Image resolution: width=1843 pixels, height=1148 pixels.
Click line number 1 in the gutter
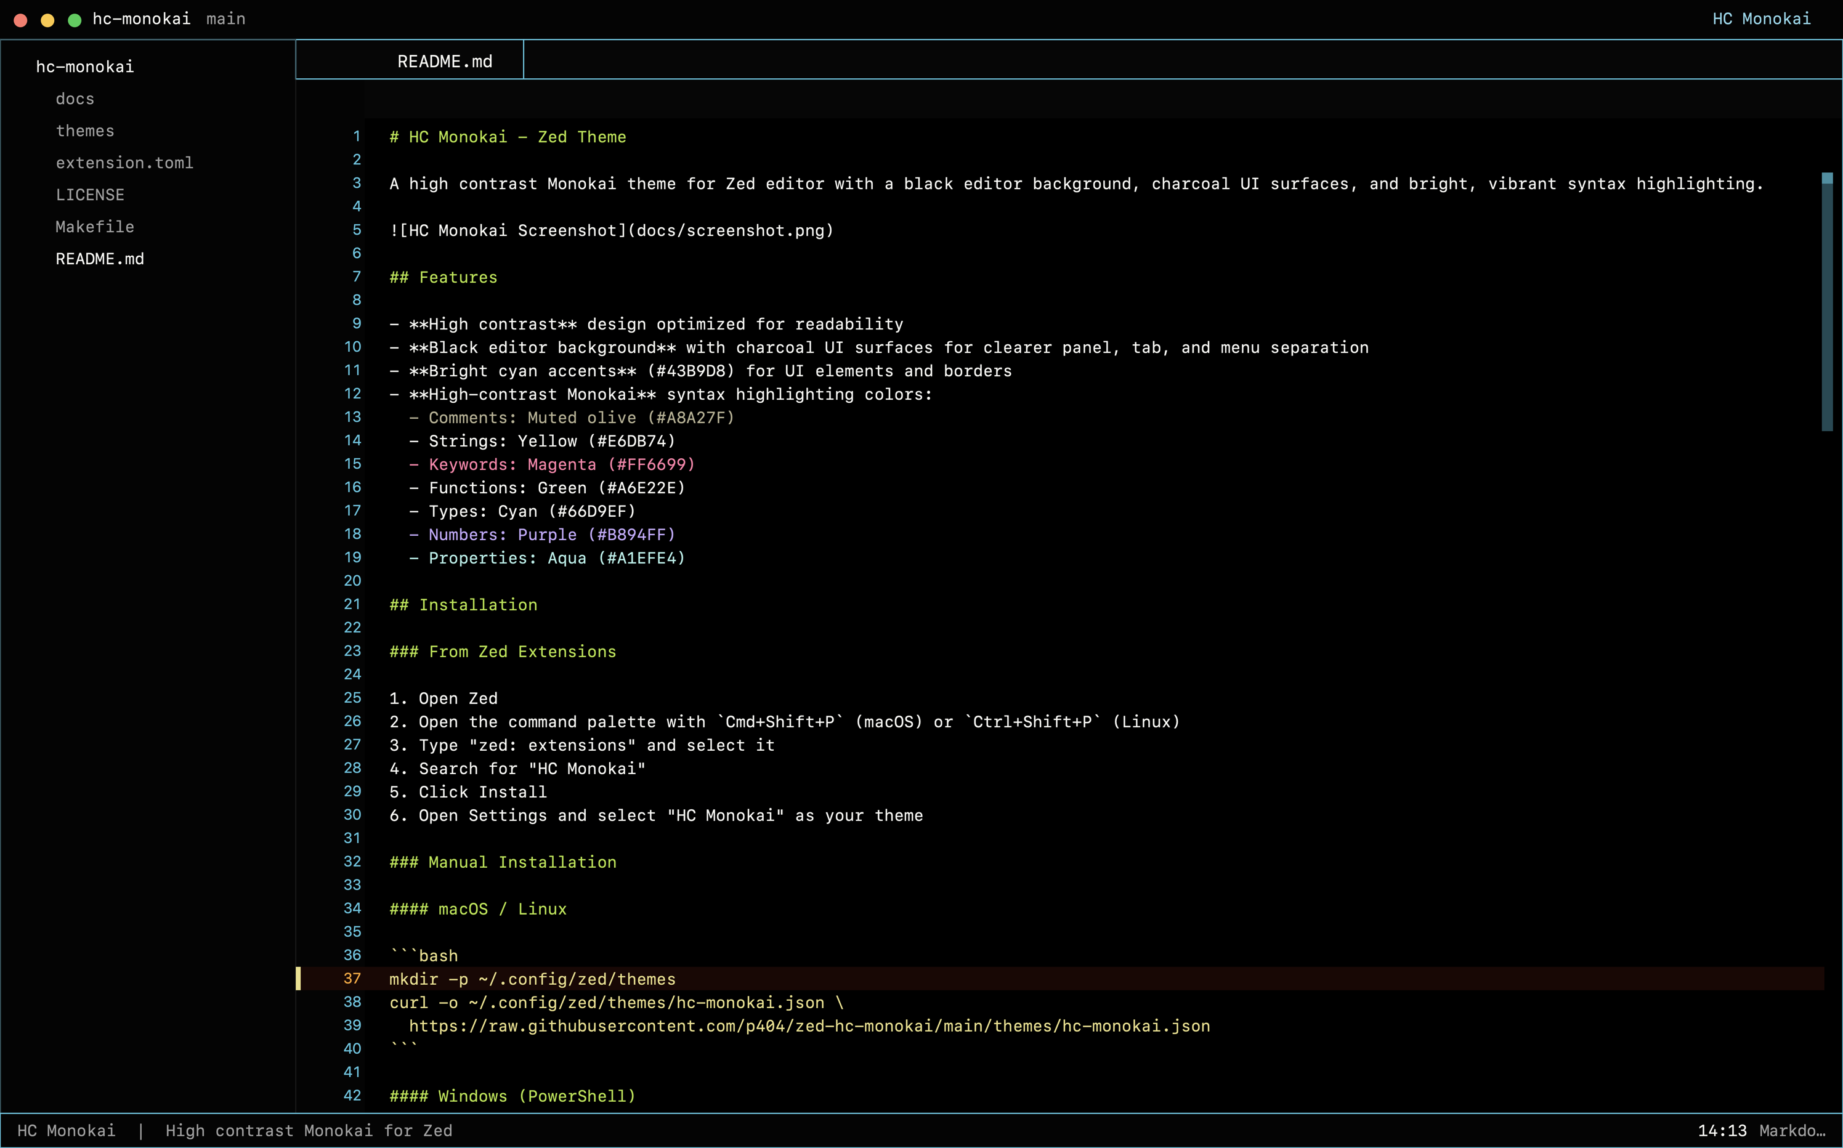356,137
